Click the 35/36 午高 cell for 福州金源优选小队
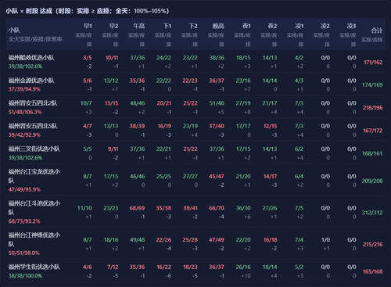This screenshot has width=391, height=287. 137,81
